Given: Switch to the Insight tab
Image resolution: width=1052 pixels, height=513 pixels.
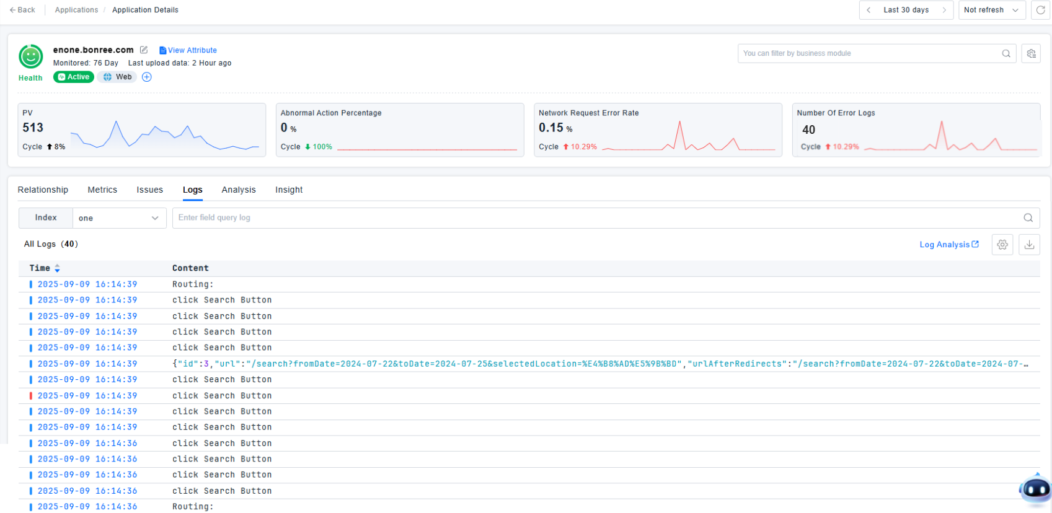Looking at the screenshot, I should (289, 190).
